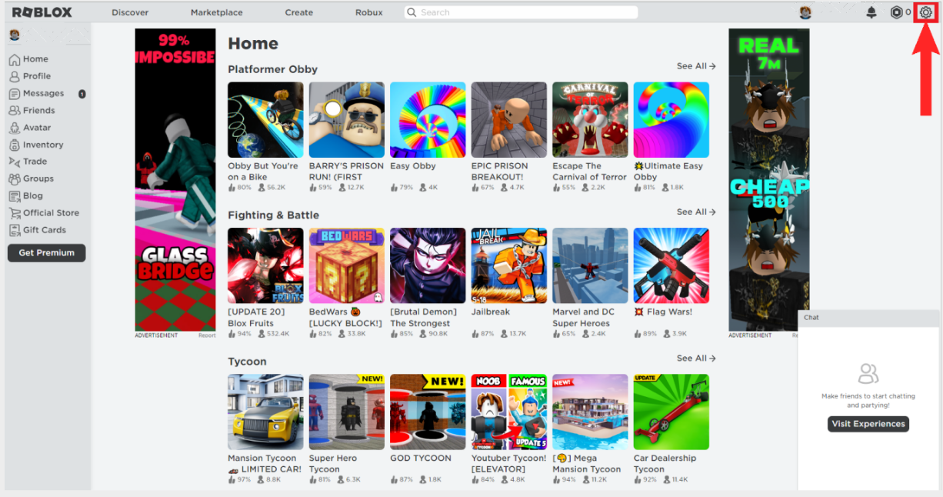This screenshot has height=497, width=943.
Task: Expand See All for Tycoon
Action: (x=696, y=358)
